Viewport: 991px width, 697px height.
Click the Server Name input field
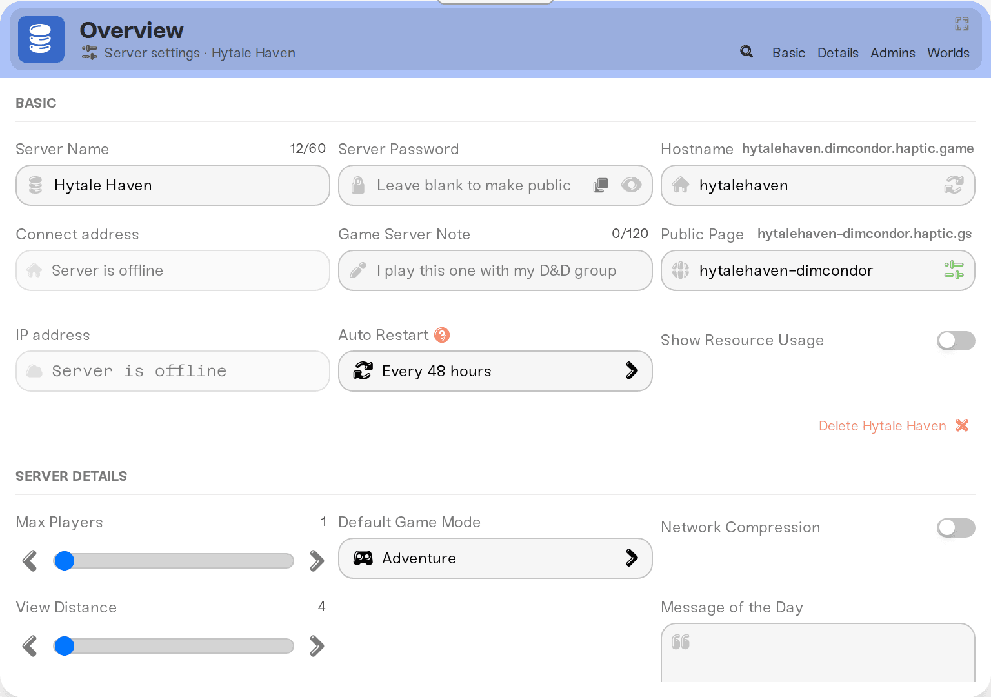173,185
